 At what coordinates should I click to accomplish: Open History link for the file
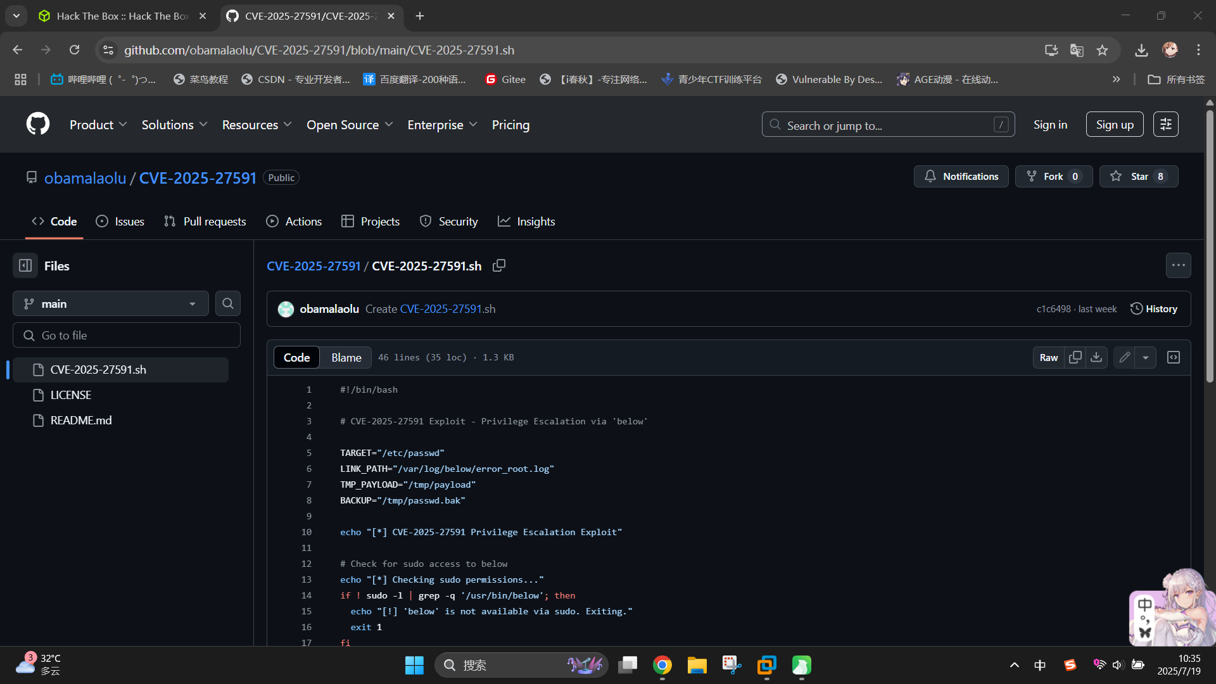[1154, 309]
